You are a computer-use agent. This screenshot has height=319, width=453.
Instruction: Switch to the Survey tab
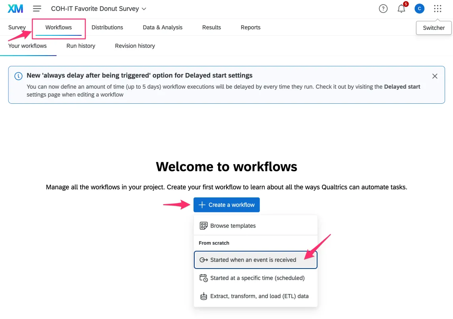tap(17, 27)
